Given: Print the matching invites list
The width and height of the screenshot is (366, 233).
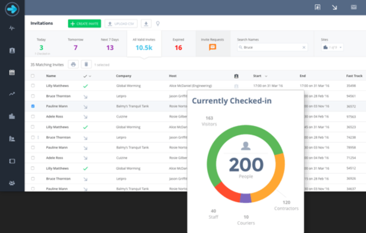Looking at the screenshot, I should tap(73, 64).
